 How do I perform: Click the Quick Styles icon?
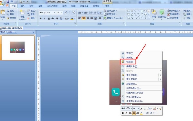click(162, 12)
